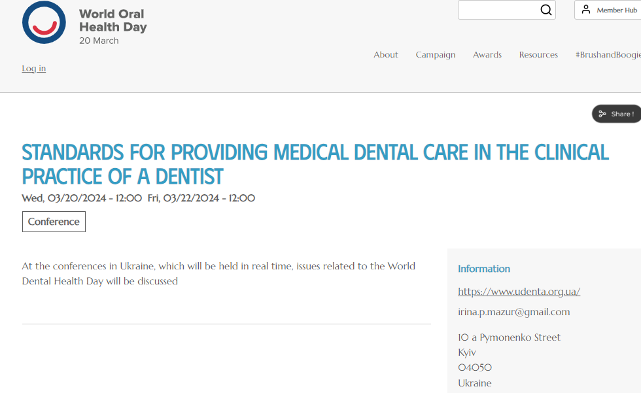
Task: Click the Conference tag button
Action: [x=54, y=222]
